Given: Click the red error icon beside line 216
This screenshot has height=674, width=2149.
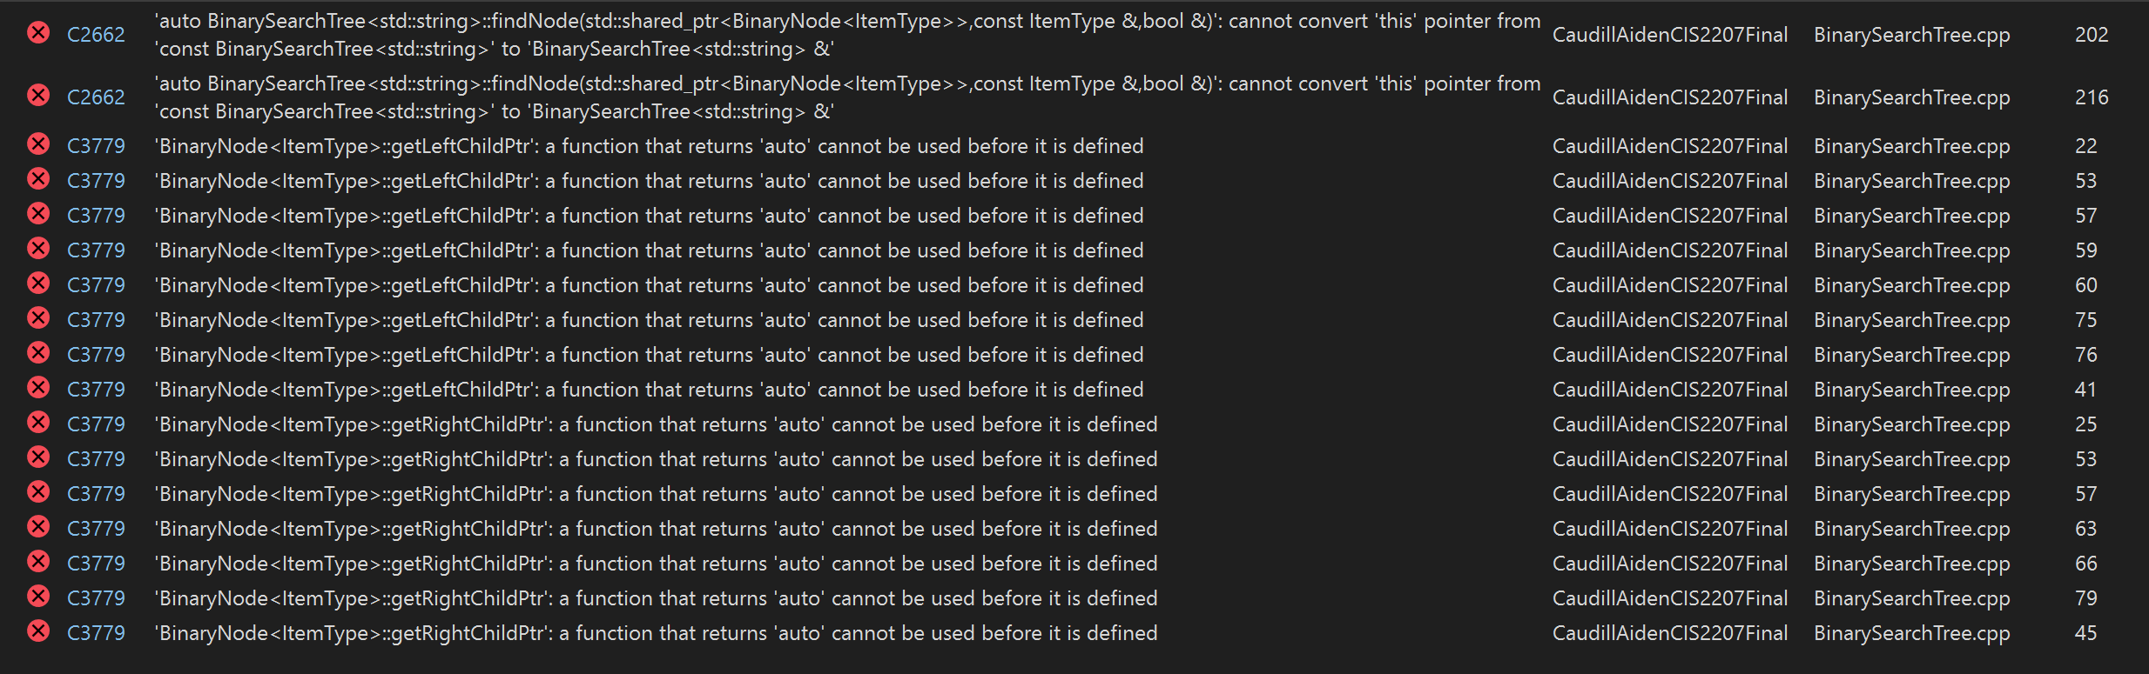Looking at the screenshot, I should (x=38, y=95).
